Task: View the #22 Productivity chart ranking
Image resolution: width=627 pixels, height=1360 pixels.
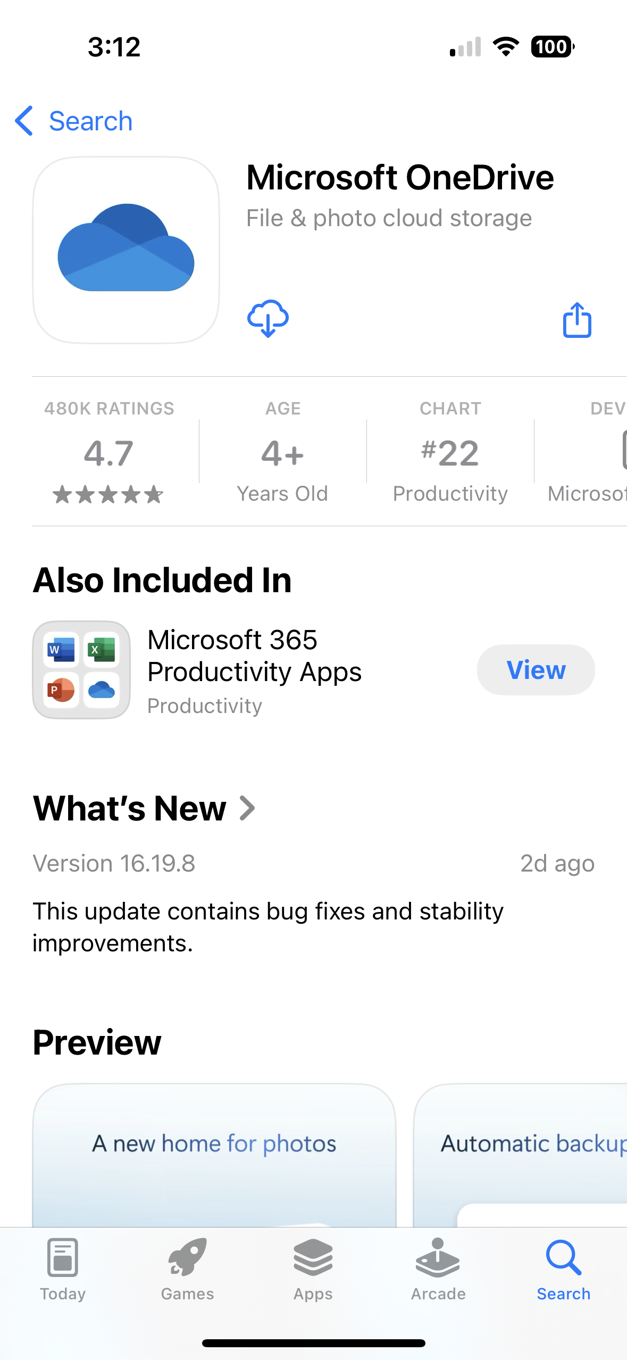Action: pos(450,452)
